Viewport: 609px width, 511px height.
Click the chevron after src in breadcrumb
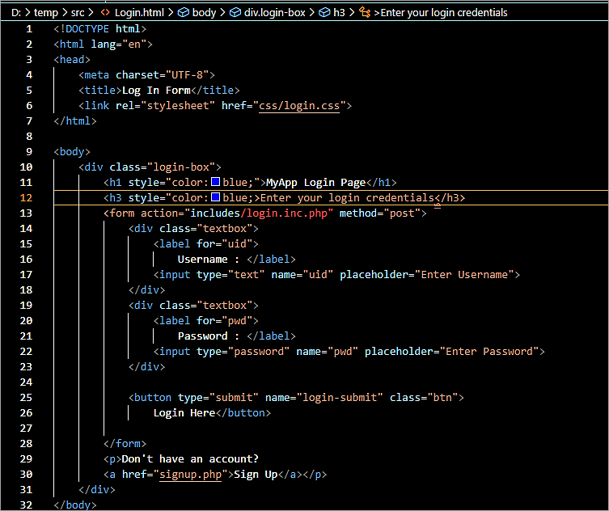click(91, 12)
